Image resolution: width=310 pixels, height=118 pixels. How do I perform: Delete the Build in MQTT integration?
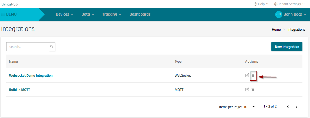pos(253,90)
